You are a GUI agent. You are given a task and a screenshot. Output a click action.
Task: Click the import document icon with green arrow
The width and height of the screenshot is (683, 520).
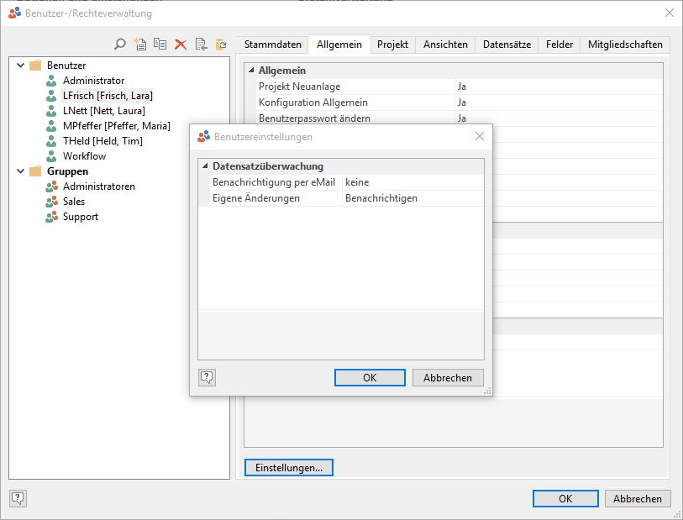pyautogui.click(x=201, y=45)
